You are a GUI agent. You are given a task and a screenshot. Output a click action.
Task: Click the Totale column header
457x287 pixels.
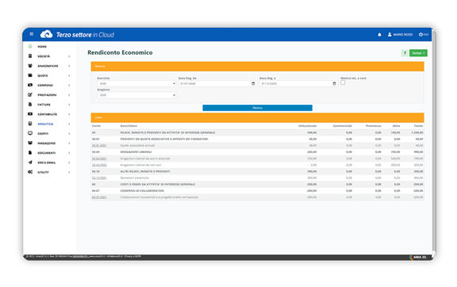[418, 126]
